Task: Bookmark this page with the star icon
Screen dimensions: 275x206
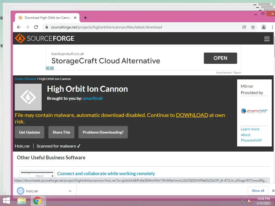Action: click(253, 27)
